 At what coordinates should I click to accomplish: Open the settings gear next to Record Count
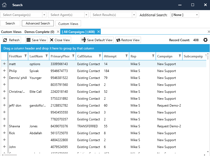coord(205,40)
